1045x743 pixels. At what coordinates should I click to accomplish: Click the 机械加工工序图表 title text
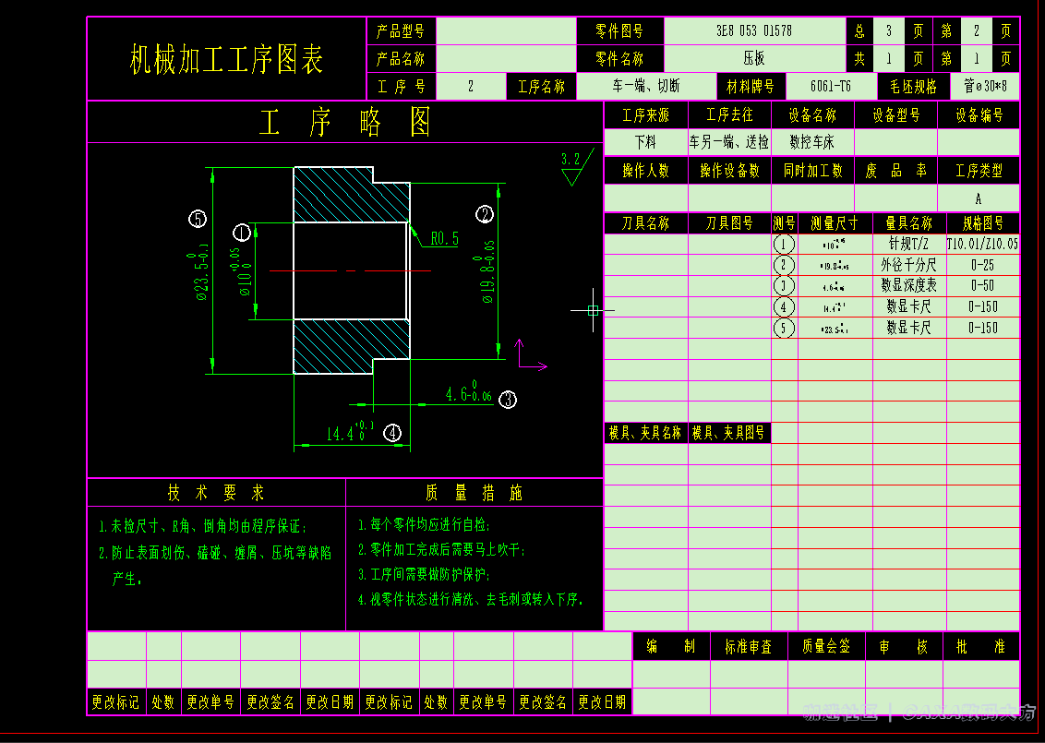pos(226,60)
